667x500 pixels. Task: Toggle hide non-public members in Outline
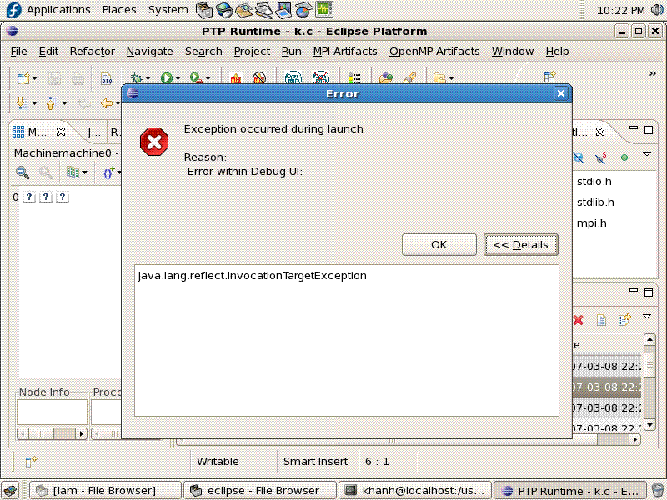(624, 158)
